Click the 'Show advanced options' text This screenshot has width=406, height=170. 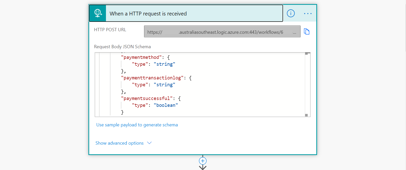tap(119, 143)
